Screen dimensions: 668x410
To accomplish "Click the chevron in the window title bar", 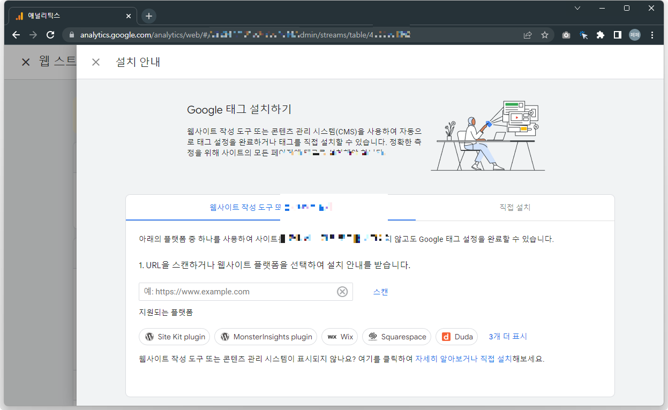I will (577, 8).
